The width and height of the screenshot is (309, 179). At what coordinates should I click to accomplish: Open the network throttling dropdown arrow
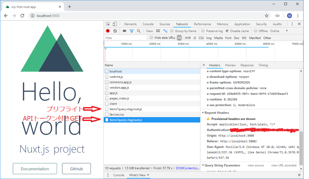(x=287, y=31)
